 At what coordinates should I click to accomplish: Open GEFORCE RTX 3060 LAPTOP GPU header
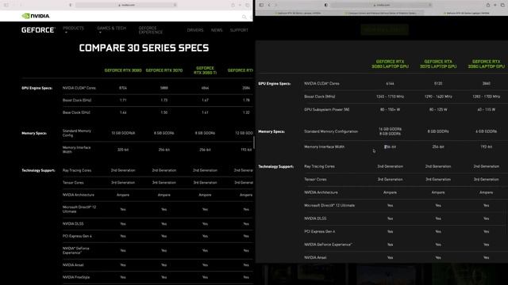486,63
